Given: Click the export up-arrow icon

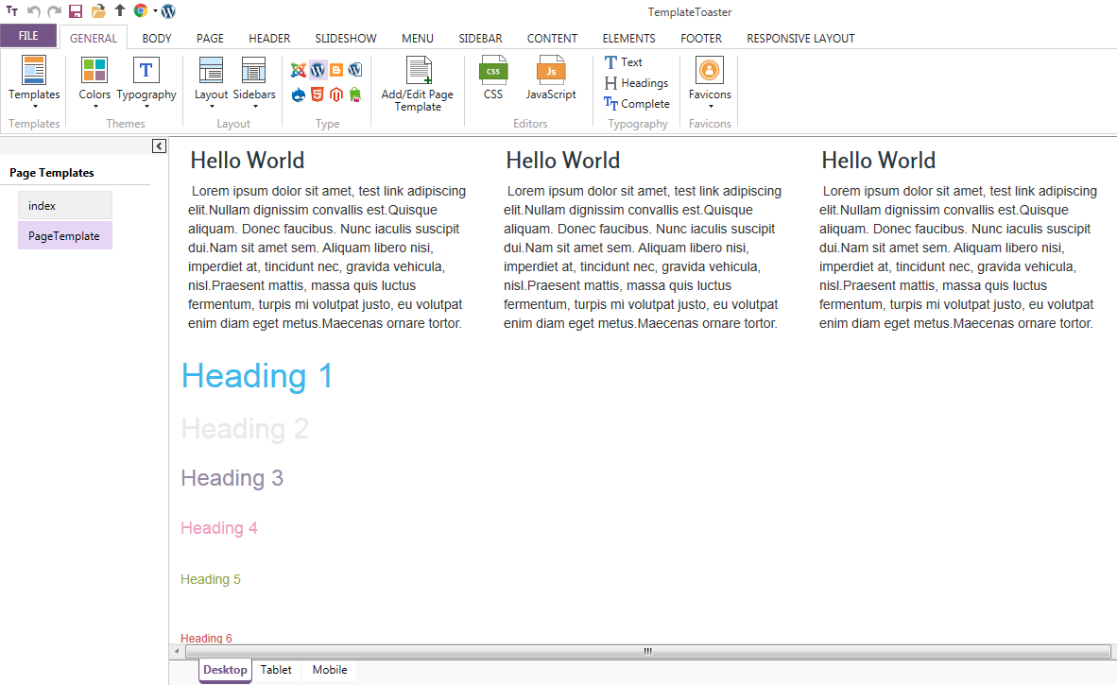Looking at the screenshot, I should [x=120, y=10].
